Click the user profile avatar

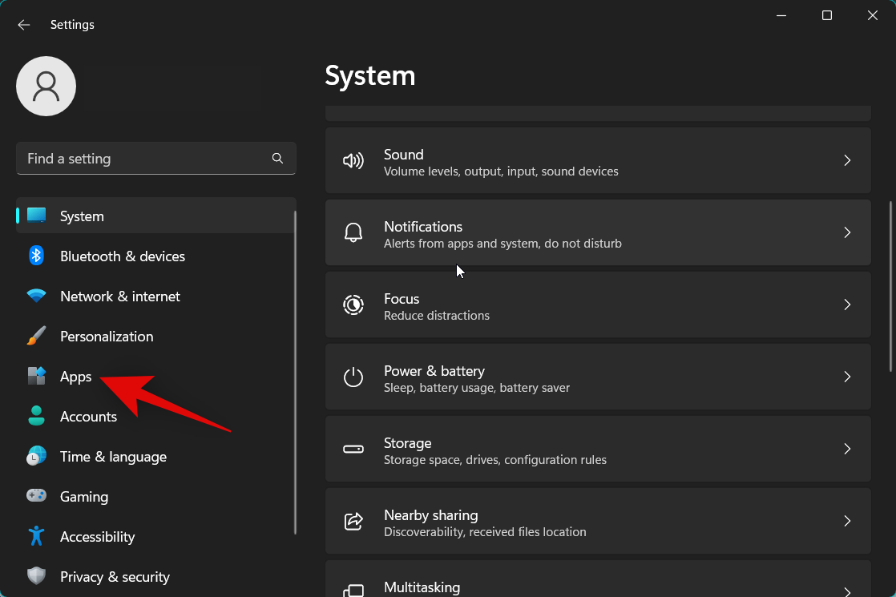point(46,86)
